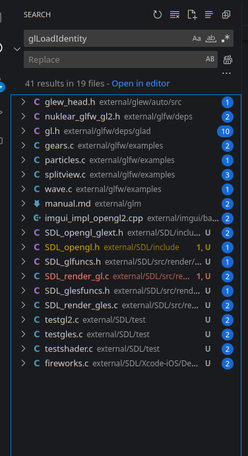Click Replace All button icon

click(228, 59)
